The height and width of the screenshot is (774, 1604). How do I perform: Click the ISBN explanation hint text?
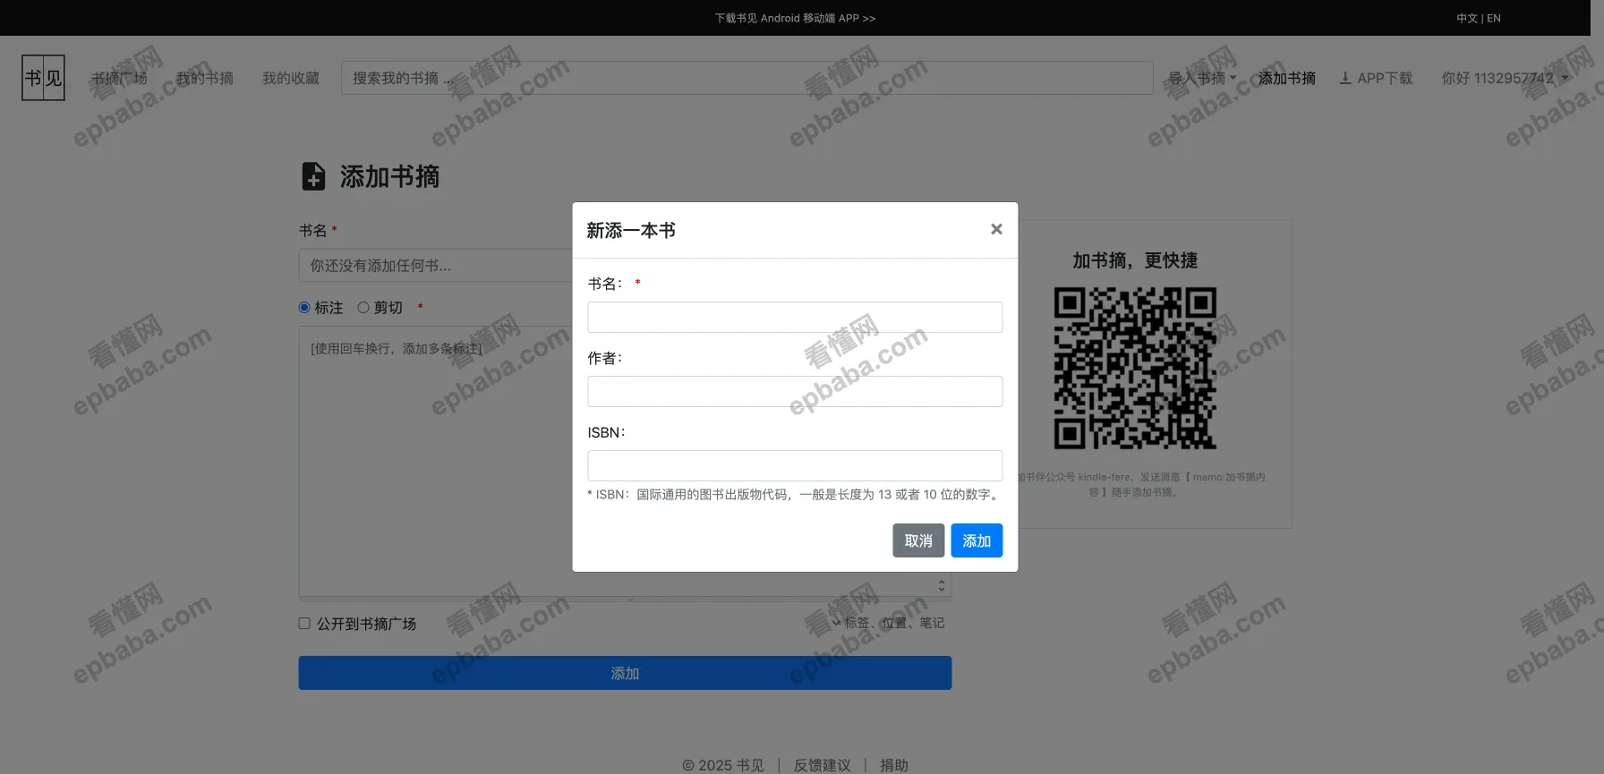pos(795,494)
